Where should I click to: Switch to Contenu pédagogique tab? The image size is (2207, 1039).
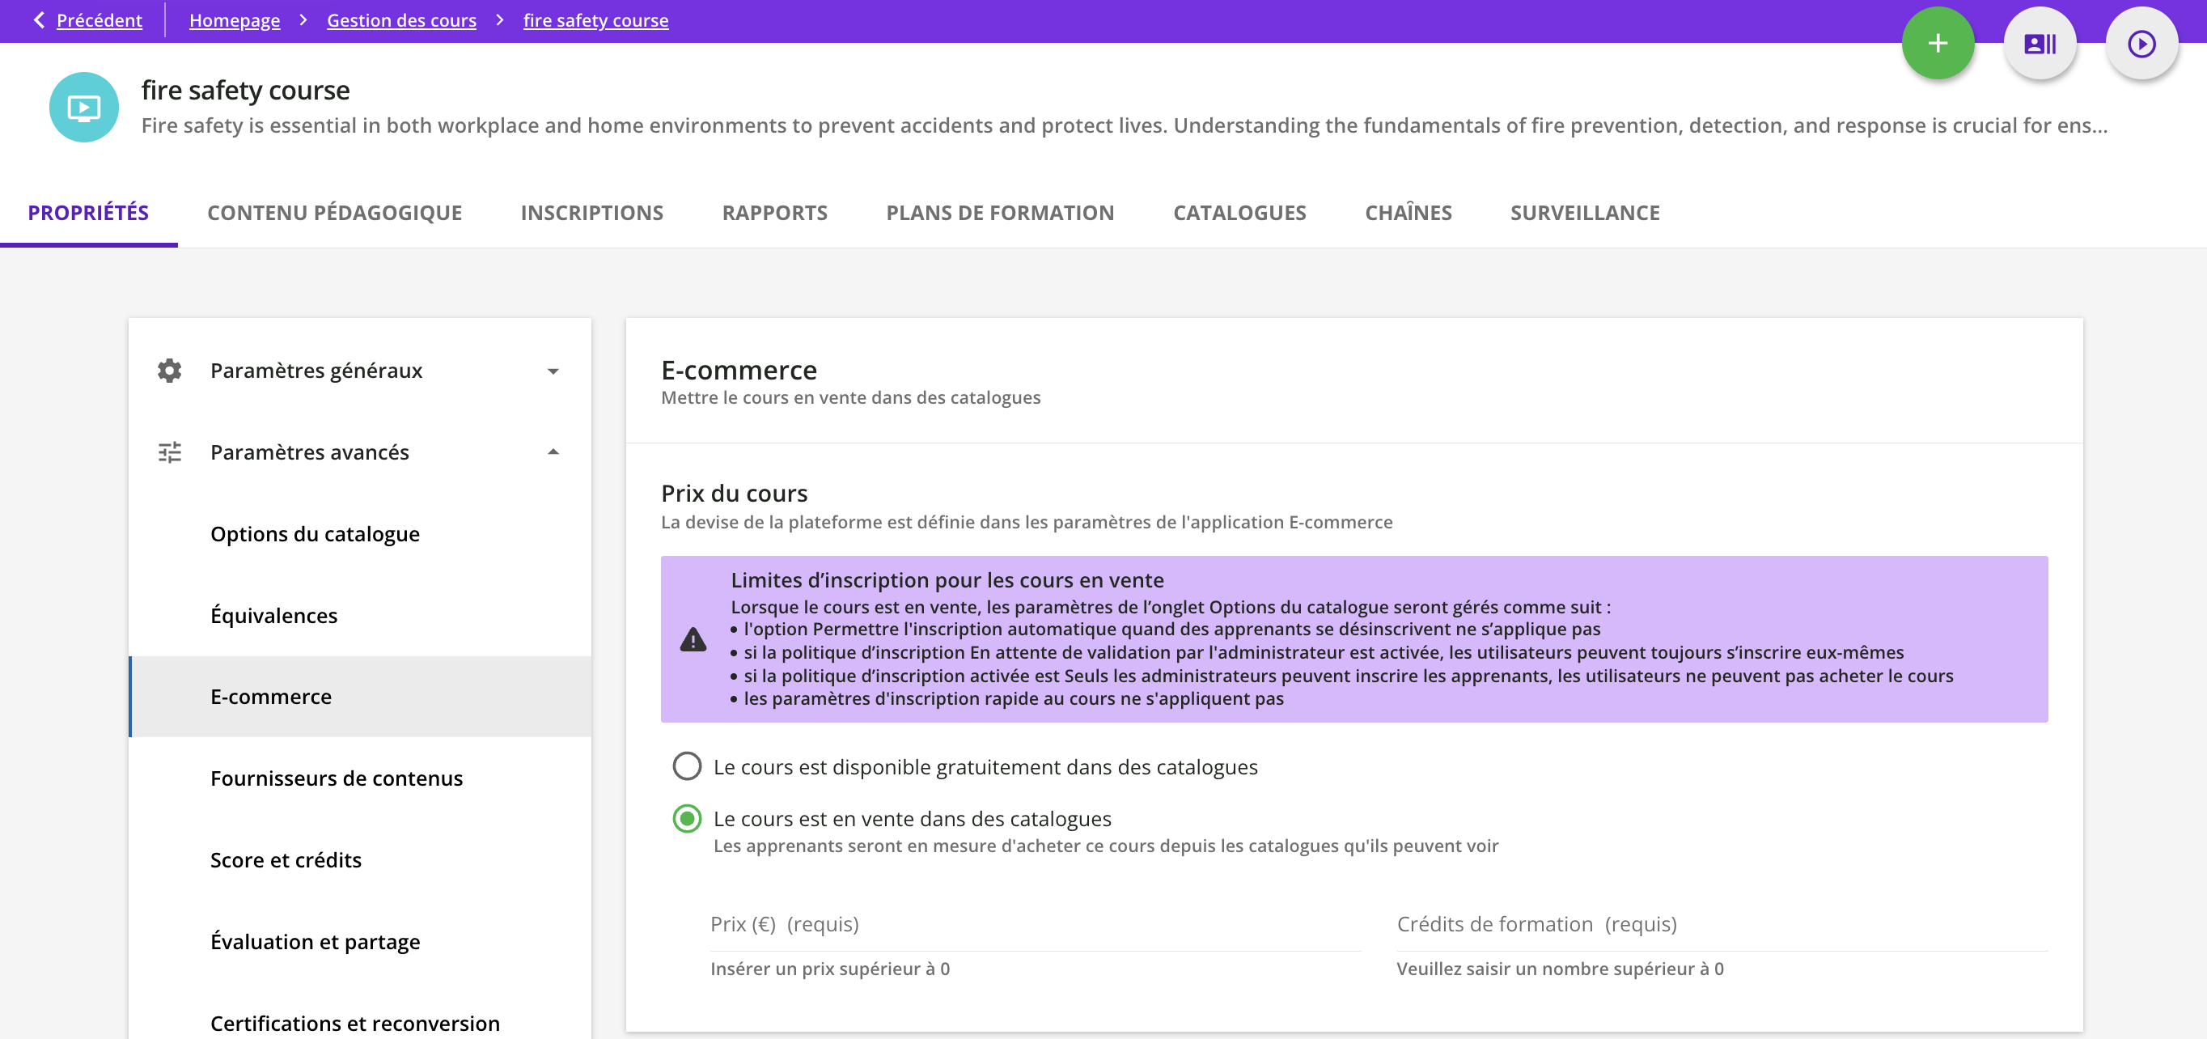(x=334, y=213)
